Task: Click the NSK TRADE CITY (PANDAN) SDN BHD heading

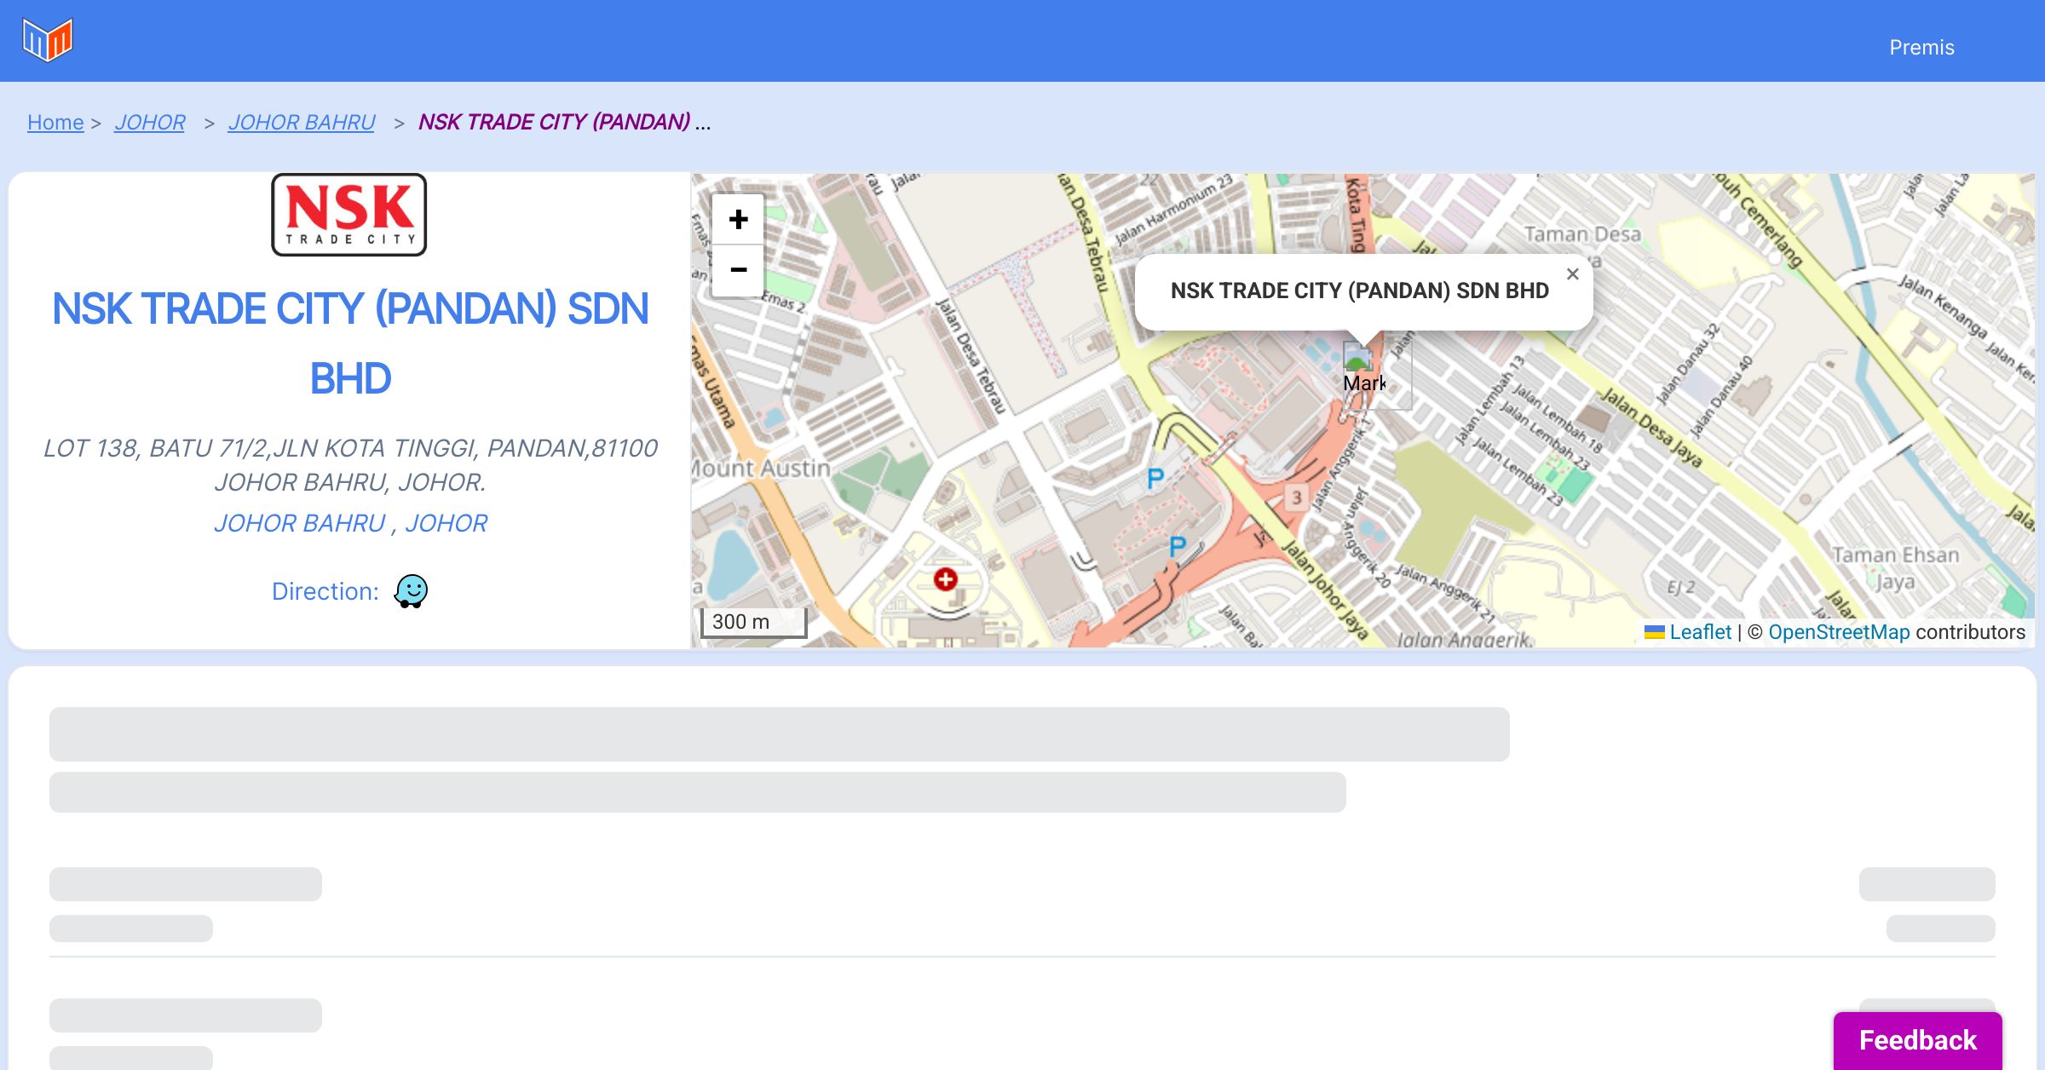Action: [x=350, y=342]
